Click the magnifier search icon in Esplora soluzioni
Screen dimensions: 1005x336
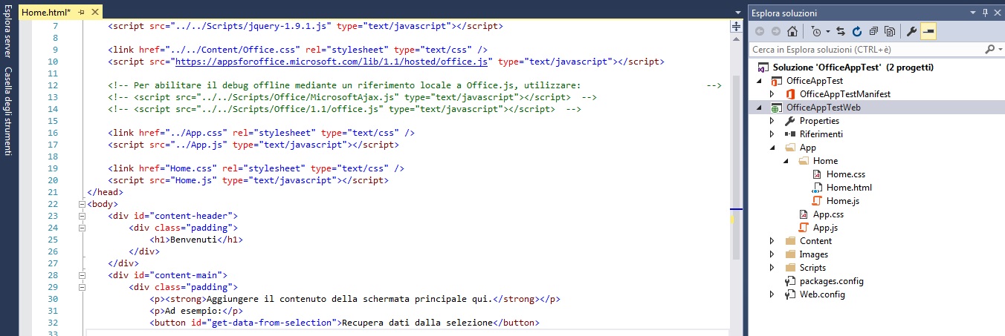coord(990,49)
